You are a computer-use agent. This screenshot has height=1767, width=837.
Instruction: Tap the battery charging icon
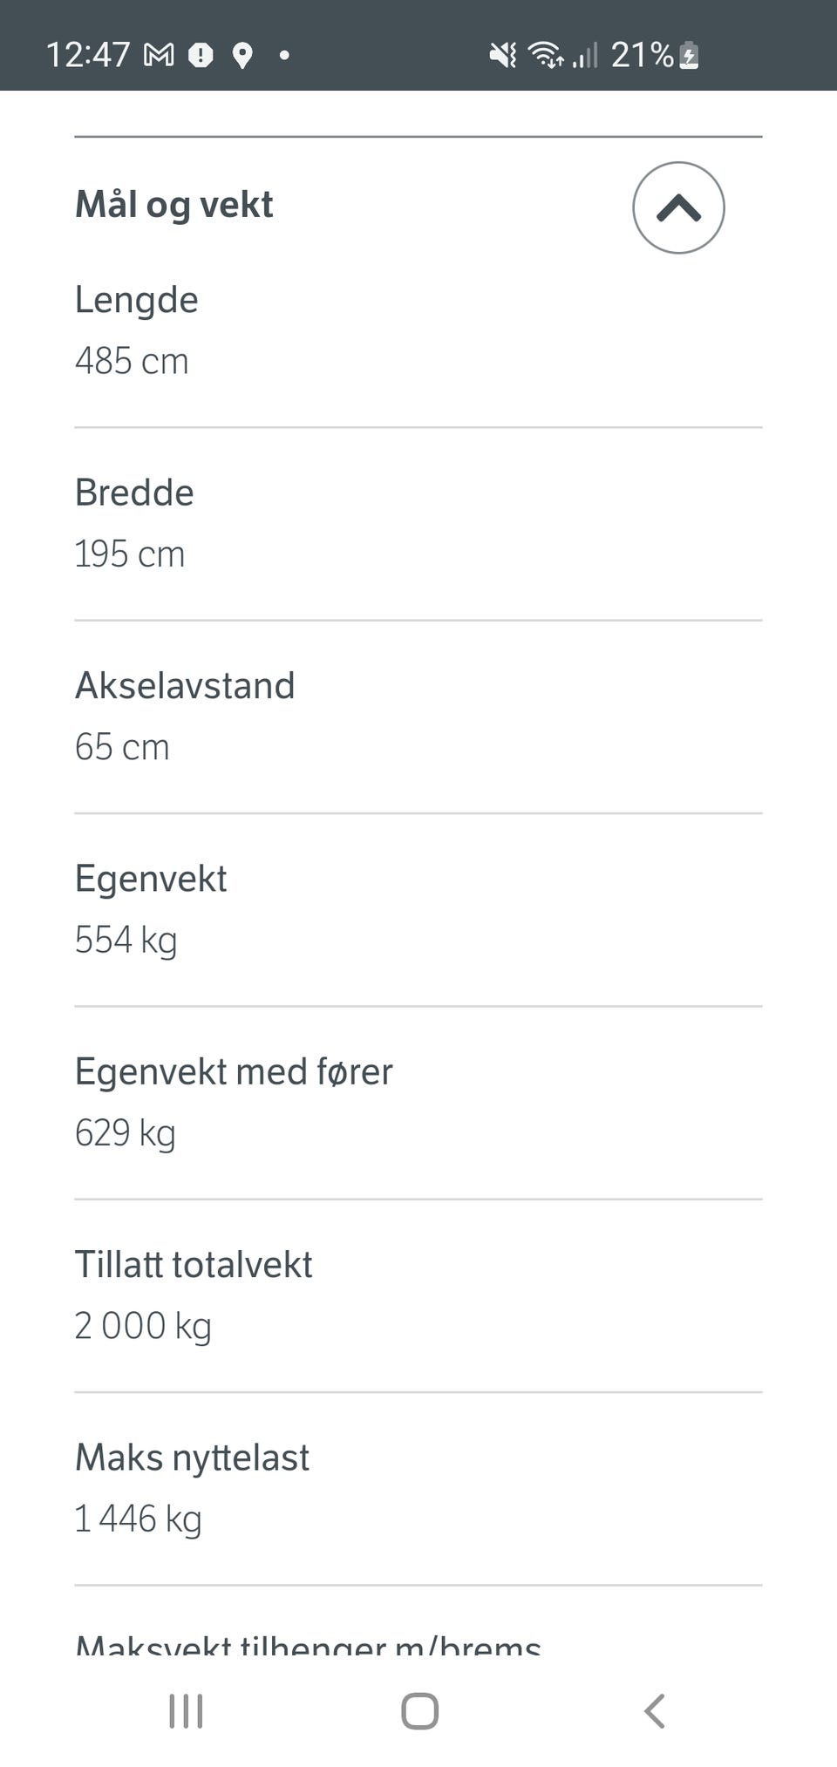click(689, 55)
